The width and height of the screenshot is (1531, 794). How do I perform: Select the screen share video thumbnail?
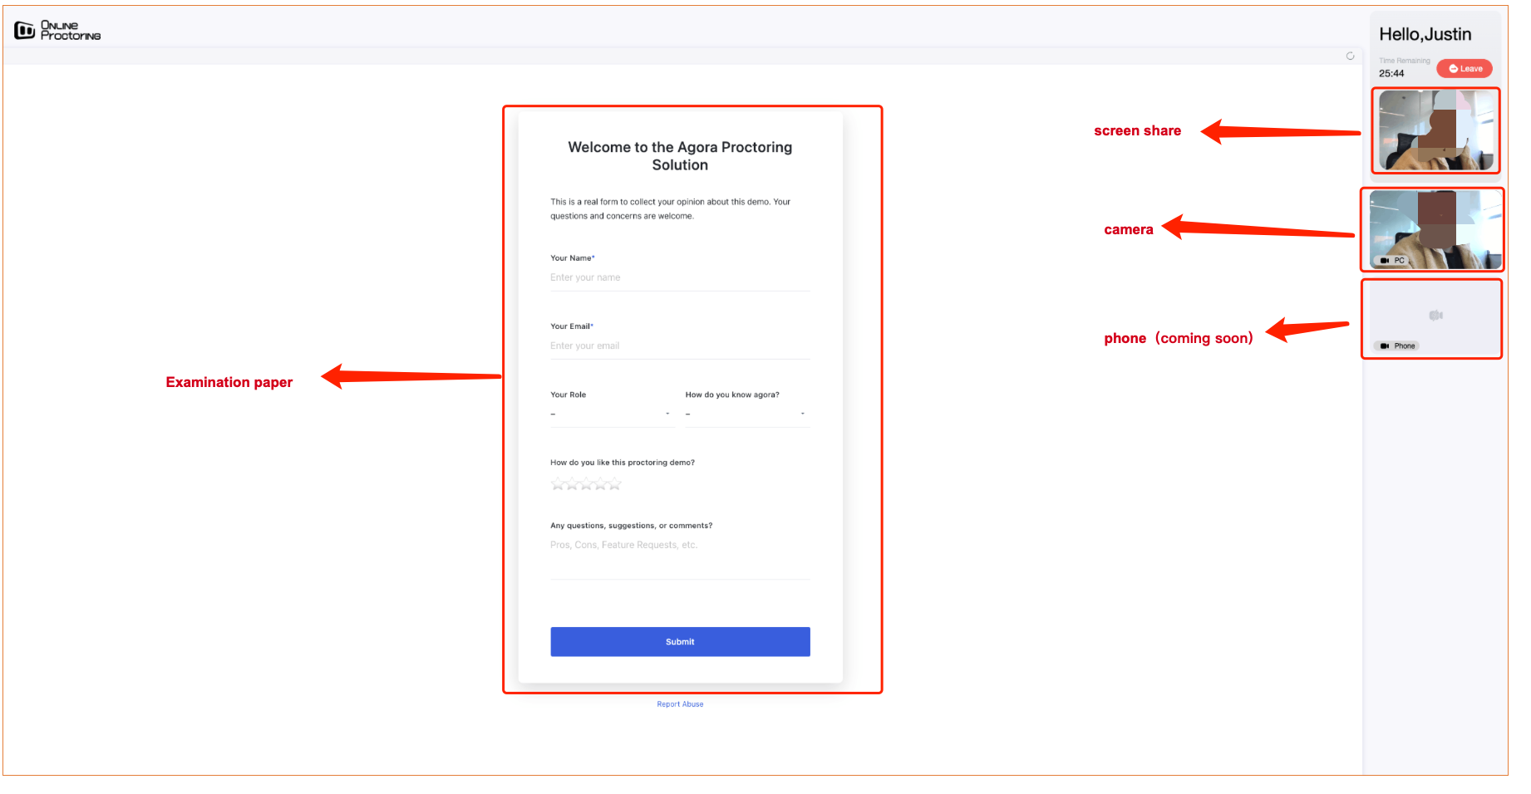pos(1435,130)
